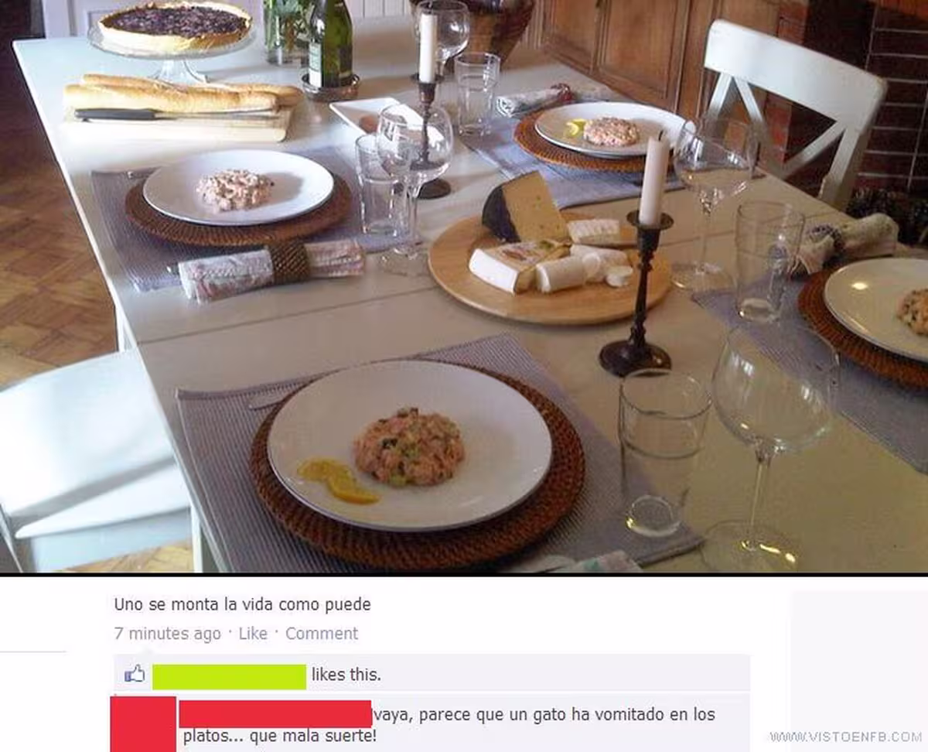Screen dimensions: 928x752
Task: Click the green wine bottle in photo
Action: point(330,46)
